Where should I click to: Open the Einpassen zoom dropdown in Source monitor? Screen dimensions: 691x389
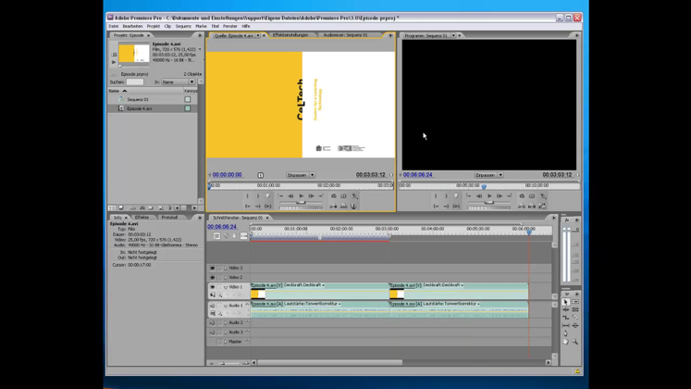point(300,175)
